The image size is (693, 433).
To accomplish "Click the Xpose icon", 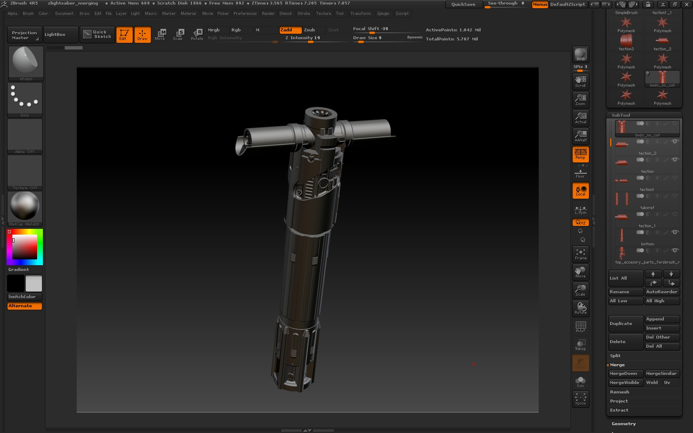I will point(580,399).
